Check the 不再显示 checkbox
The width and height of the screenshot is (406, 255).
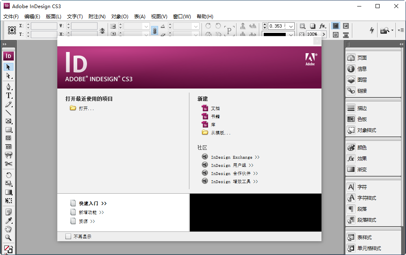[68, 236]
